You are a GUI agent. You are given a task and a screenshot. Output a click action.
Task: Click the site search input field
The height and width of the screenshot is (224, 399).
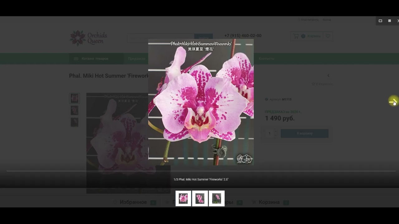[161, 38]
